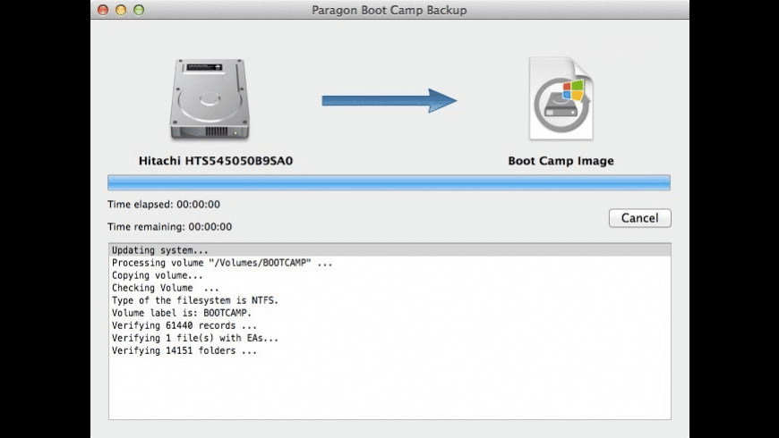Click the Time remaining readout
The width and height of the screenshot is (779, 438).
169,227
